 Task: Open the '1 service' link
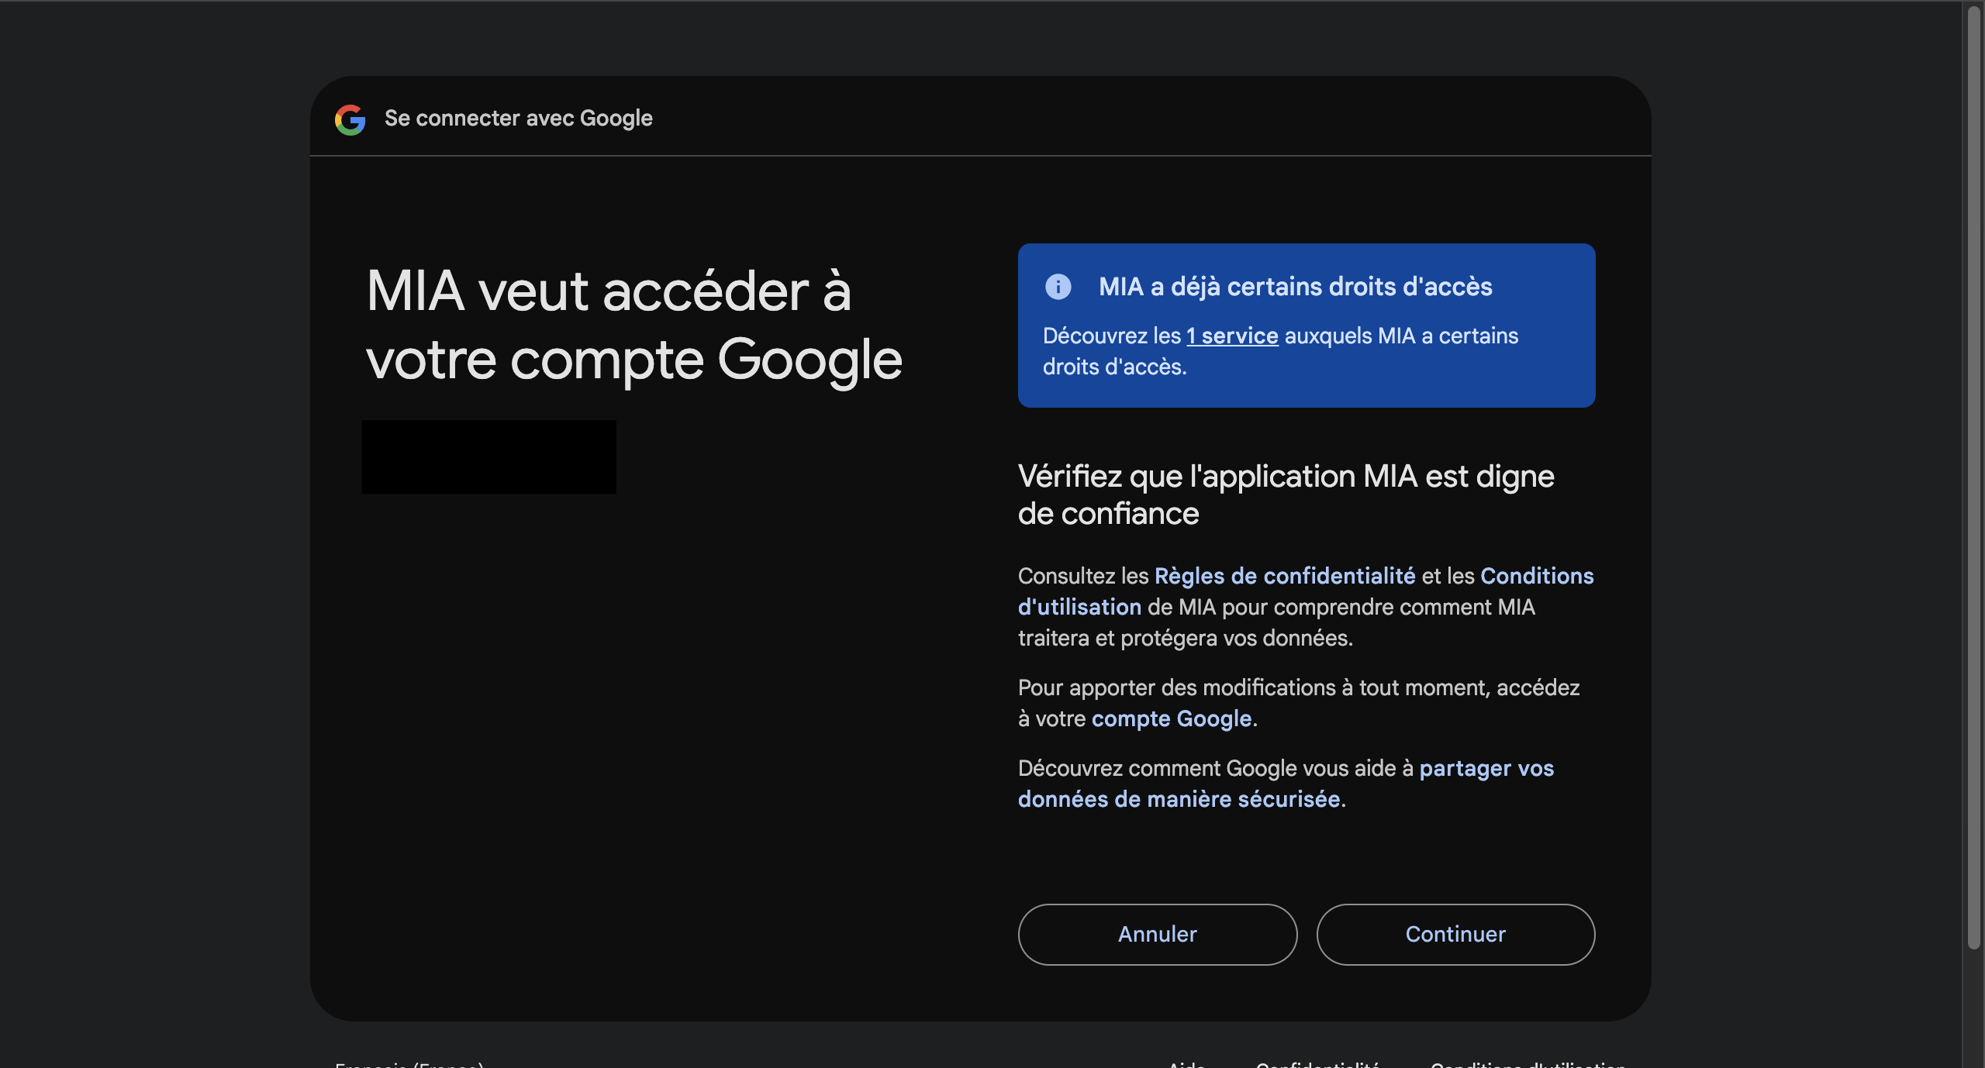tap(1232, 336)
